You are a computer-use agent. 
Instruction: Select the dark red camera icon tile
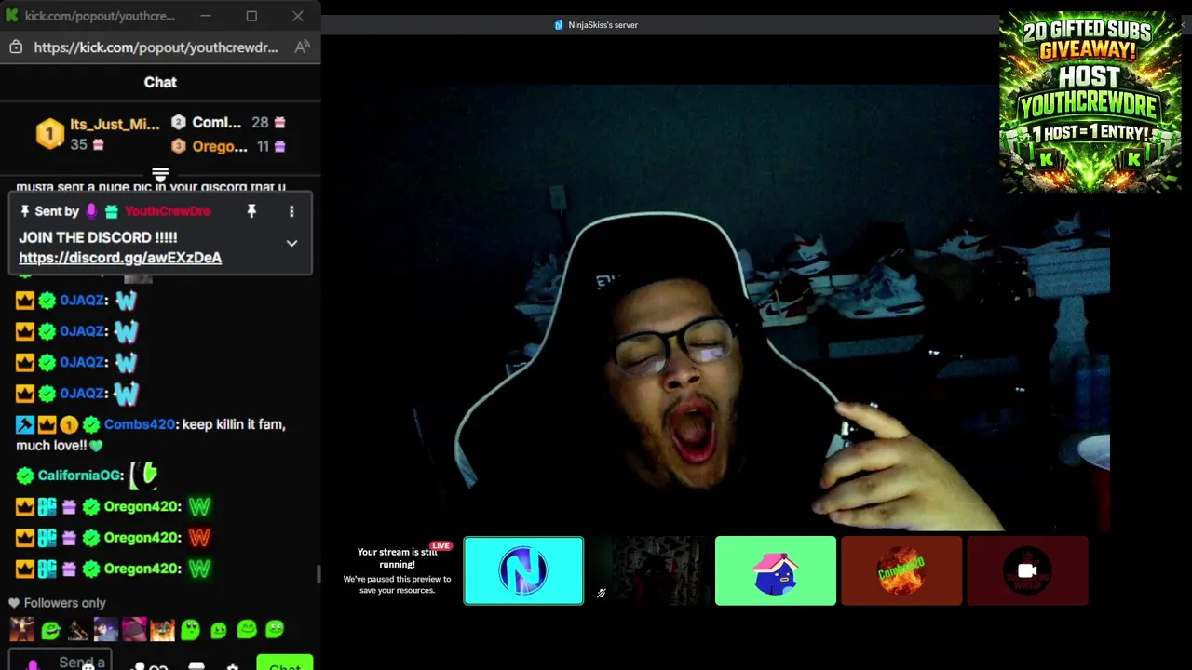(x=1027, y=570)
